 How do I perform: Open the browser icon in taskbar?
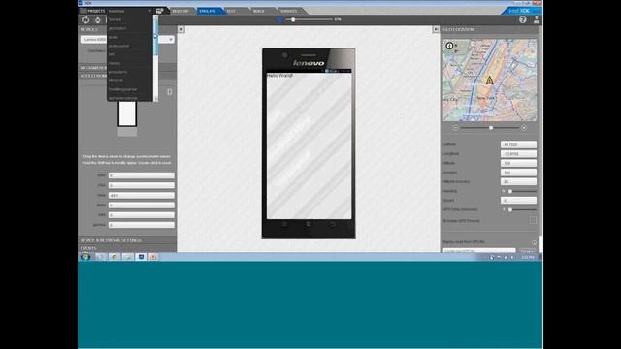click(114, 257)
